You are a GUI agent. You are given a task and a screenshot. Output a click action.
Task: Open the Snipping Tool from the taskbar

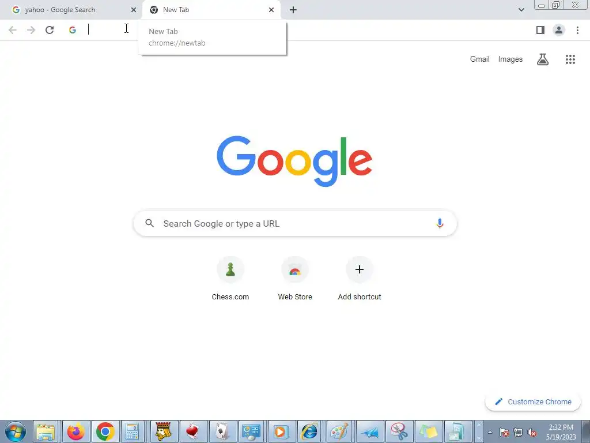pos(399,431)
